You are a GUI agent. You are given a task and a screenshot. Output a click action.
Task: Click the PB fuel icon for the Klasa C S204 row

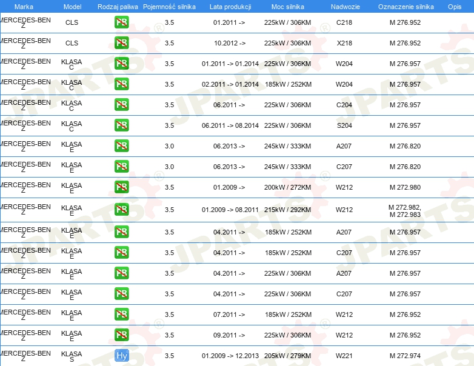[121, 125]
